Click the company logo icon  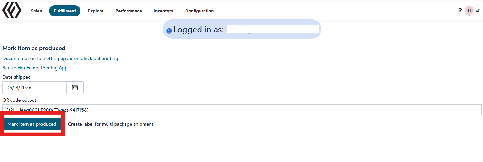(x=12, y=11)
